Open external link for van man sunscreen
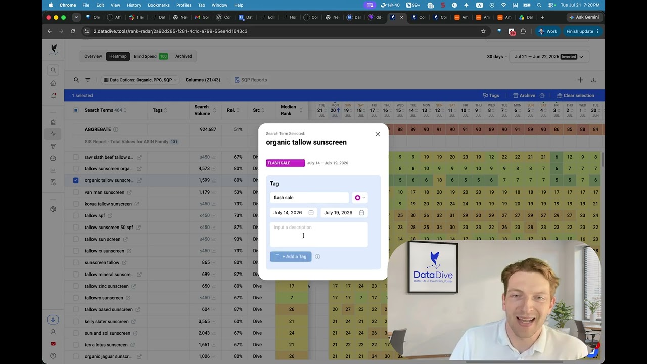The image size is (647, 364). click(x=129, y=192)
